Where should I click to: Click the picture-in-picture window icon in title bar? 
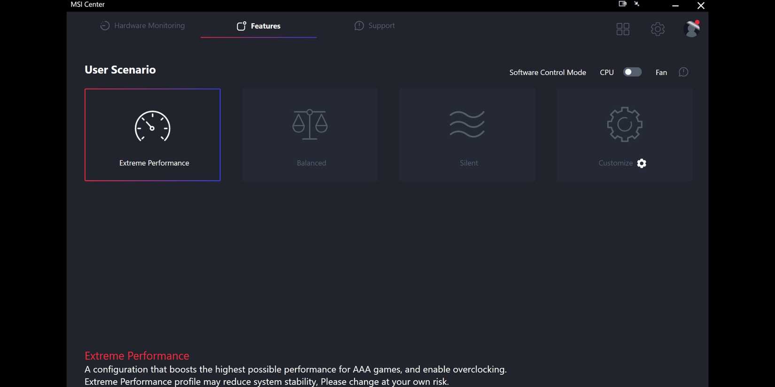[x=622, y=4]
